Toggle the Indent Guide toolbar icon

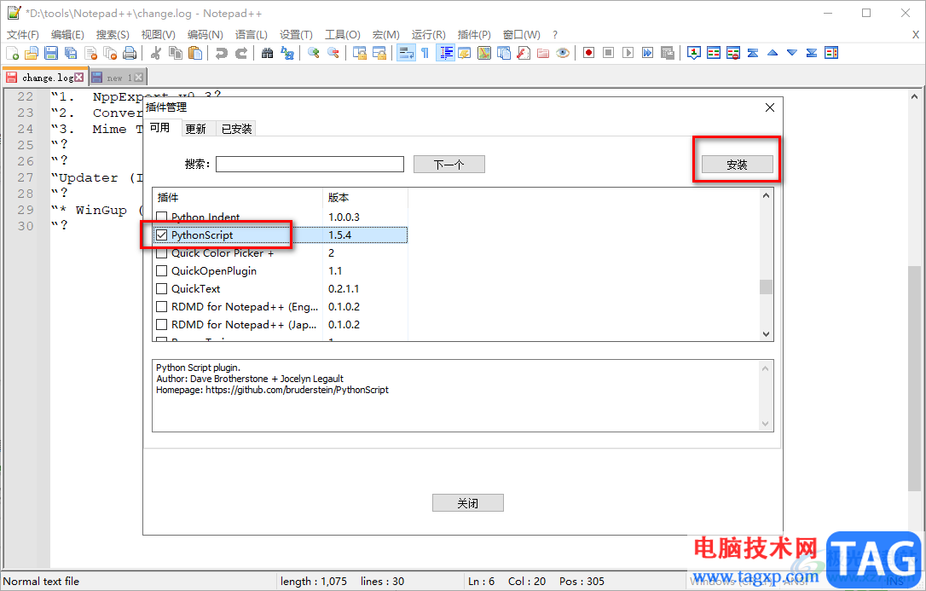click(x=445, y=53)
